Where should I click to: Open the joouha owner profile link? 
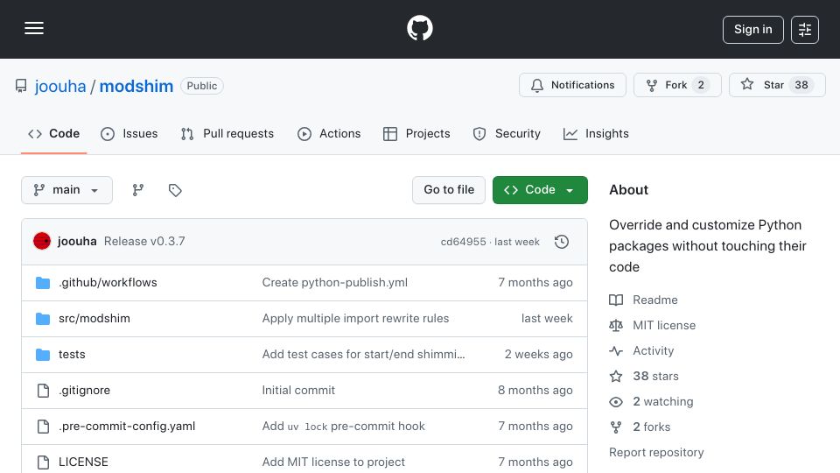(60, 86)
